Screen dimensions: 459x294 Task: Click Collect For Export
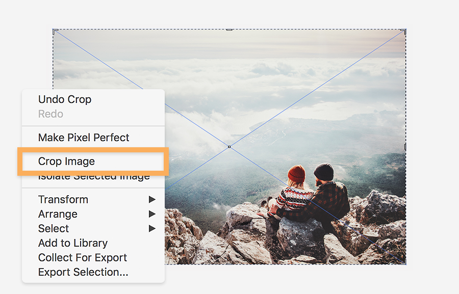coord(93,258)
